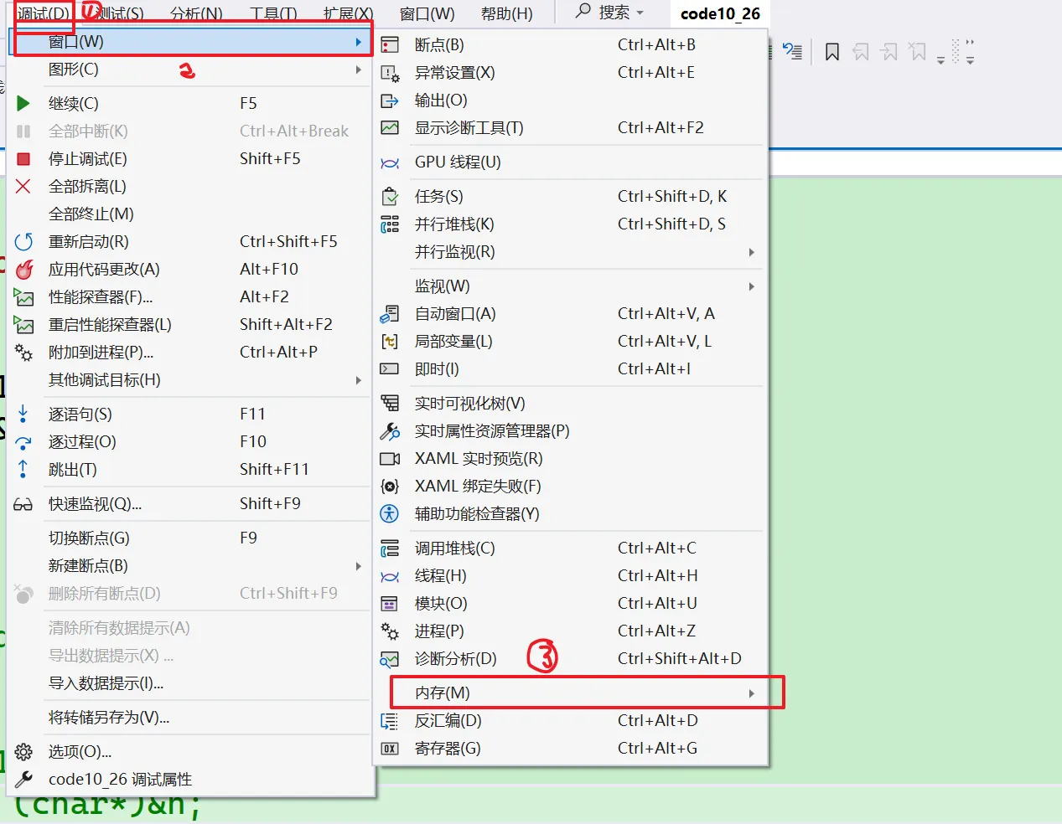Click the Registers 0X icon
The width and height of the screenshot is (1062, 824).
click(390, 749)
